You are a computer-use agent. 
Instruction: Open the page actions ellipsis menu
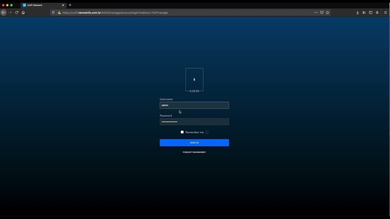pos(316,12)
